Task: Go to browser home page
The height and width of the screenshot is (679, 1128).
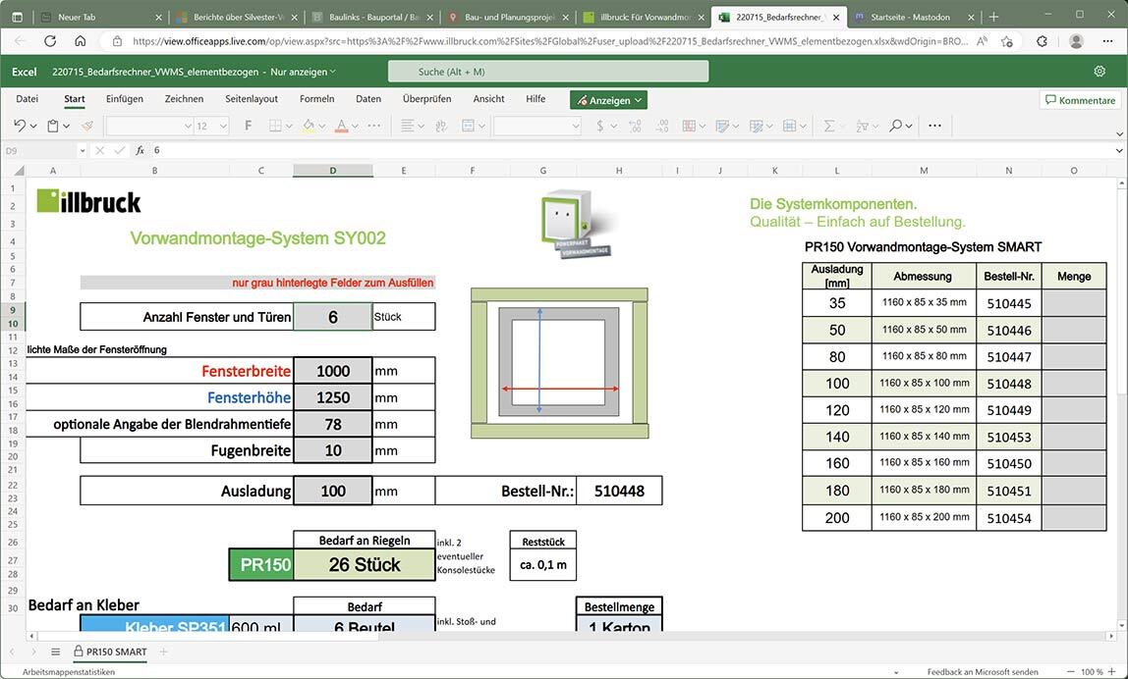Action: coord(81,41)
